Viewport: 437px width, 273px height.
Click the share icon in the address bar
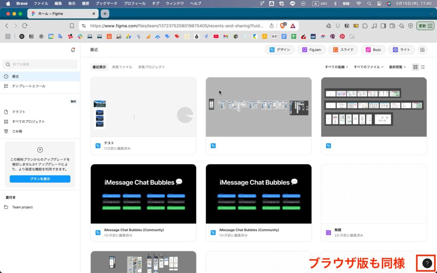pos(271,26)
